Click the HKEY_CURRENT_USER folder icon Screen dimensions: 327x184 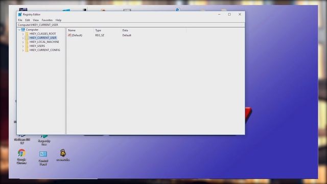[x=27, y=38]
